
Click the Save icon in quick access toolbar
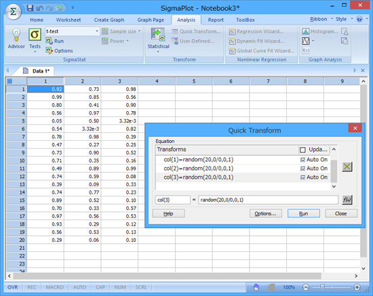point(30,8)
